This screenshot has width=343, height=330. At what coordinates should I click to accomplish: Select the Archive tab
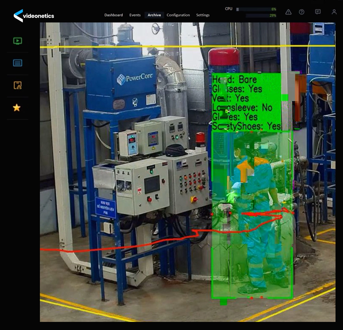(154, 15)
